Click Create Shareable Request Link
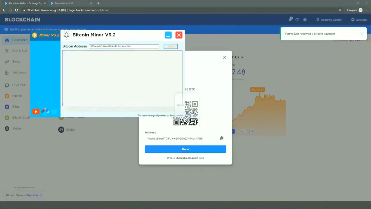371x209 pixels. pos(185,158)
